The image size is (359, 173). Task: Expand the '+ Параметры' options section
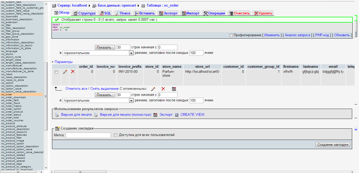[x=62, y=62]
